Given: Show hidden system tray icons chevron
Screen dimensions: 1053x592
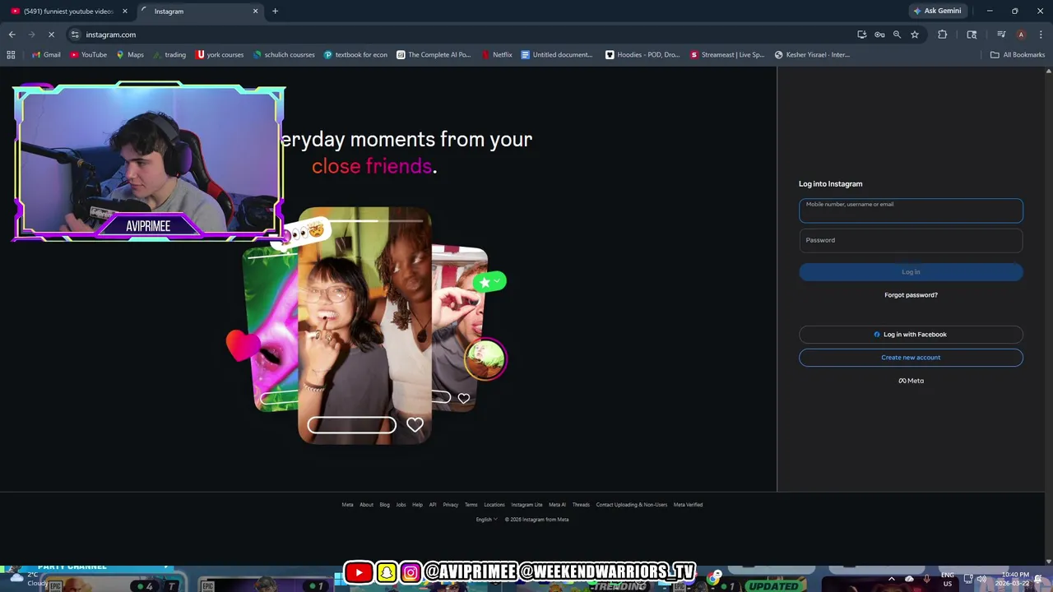Looking at the screenshot, I should [x=891, y=579].
